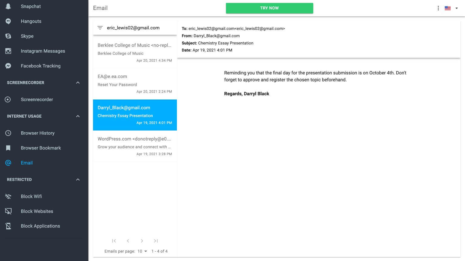Open the language selector dropdown arrow

(457, 8)
